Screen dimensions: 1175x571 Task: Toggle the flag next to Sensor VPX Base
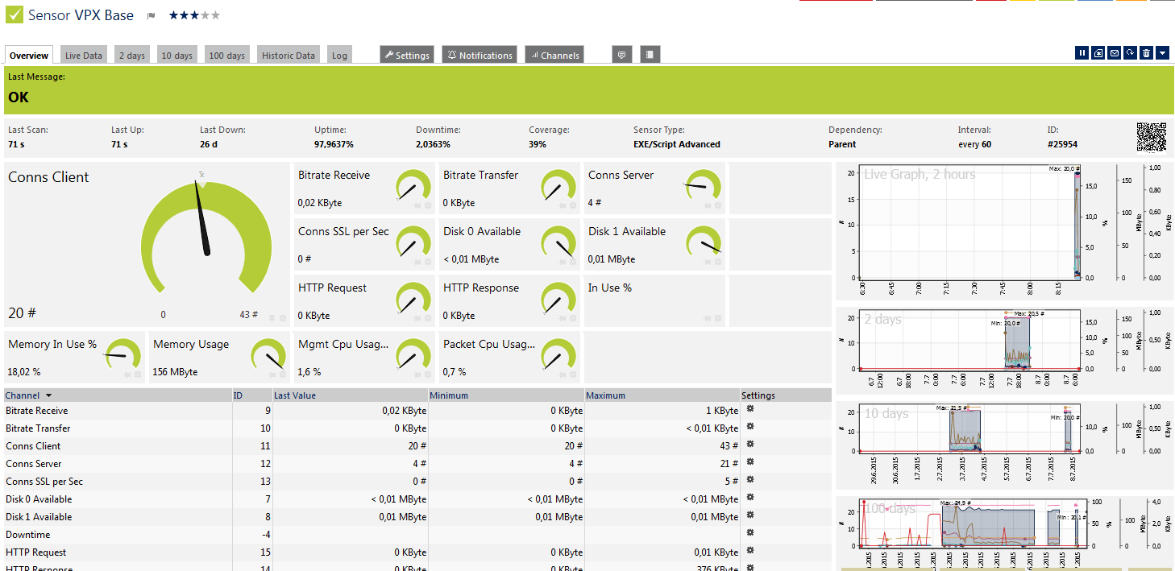pyautogui.click(x=151, y=14)
